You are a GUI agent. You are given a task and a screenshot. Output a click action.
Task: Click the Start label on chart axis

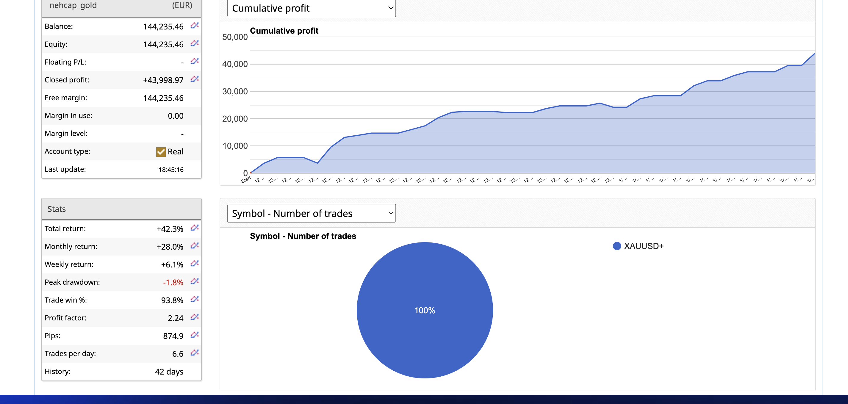coord(245,179)
